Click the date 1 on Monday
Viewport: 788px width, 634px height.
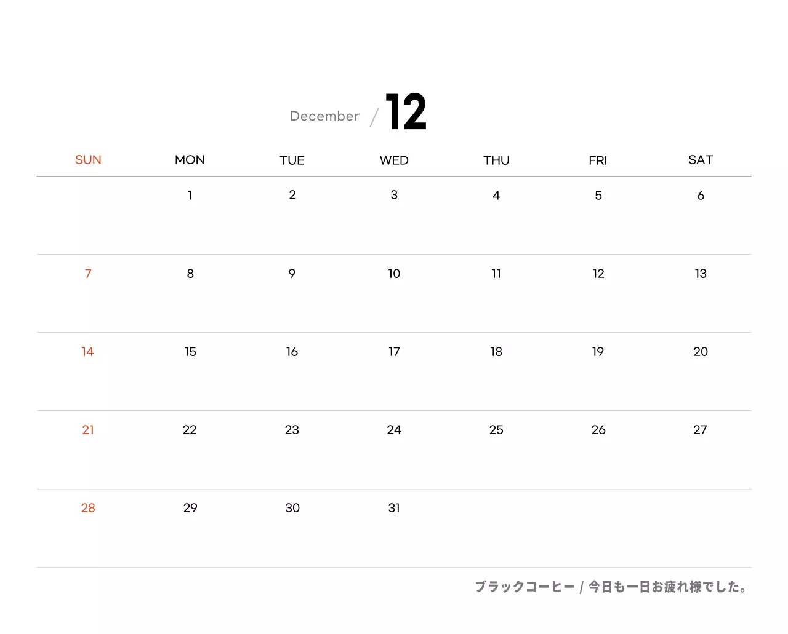[190, 196]
